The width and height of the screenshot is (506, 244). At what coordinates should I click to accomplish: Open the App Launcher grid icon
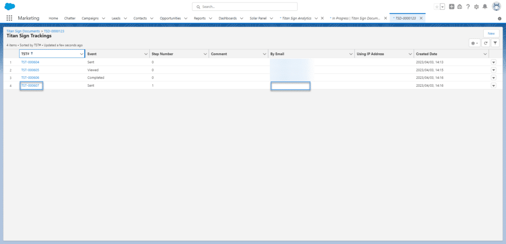point(9,18)
